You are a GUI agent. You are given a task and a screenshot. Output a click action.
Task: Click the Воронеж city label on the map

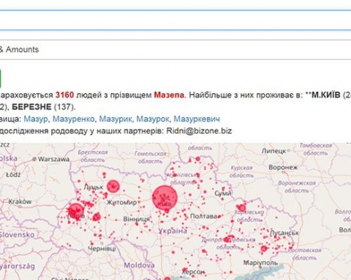tap(283, 168)
